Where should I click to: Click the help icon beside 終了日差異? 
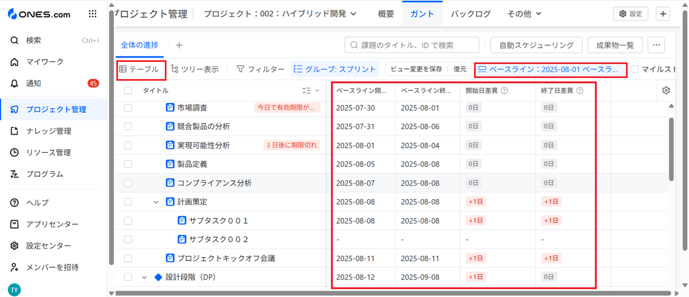[580, 91]
